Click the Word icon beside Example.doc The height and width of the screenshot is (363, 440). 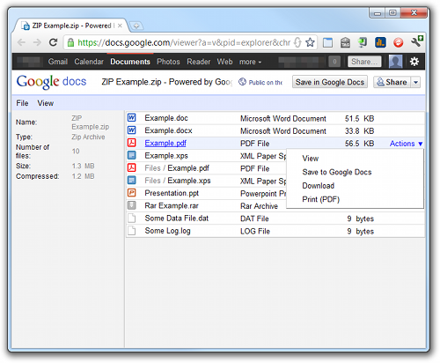[x=132, y=118]
